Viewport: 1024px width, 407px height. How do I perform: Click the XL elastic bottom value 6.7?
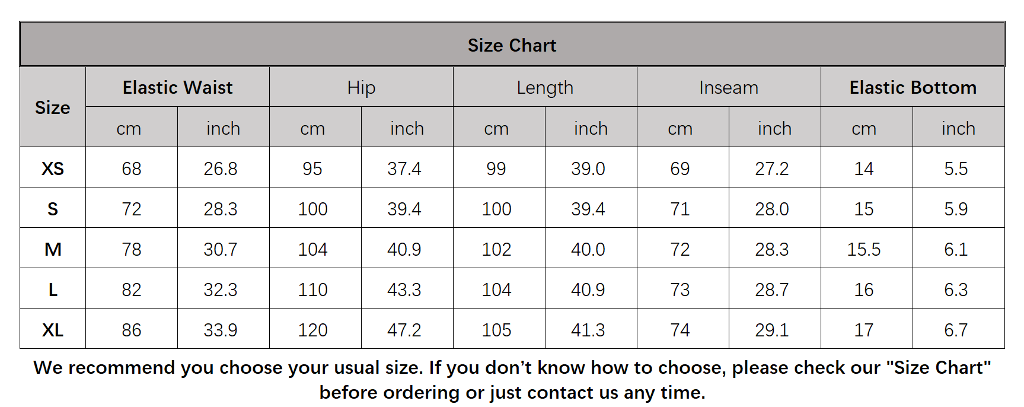pos(956,330)
